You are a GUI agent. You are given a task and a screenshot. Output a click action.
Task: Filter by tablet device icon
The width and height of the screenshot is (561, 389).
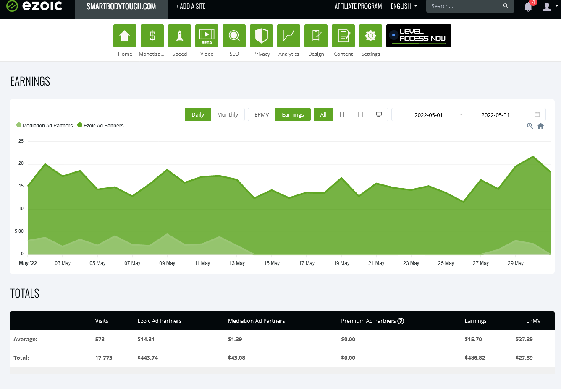point(360,114)
